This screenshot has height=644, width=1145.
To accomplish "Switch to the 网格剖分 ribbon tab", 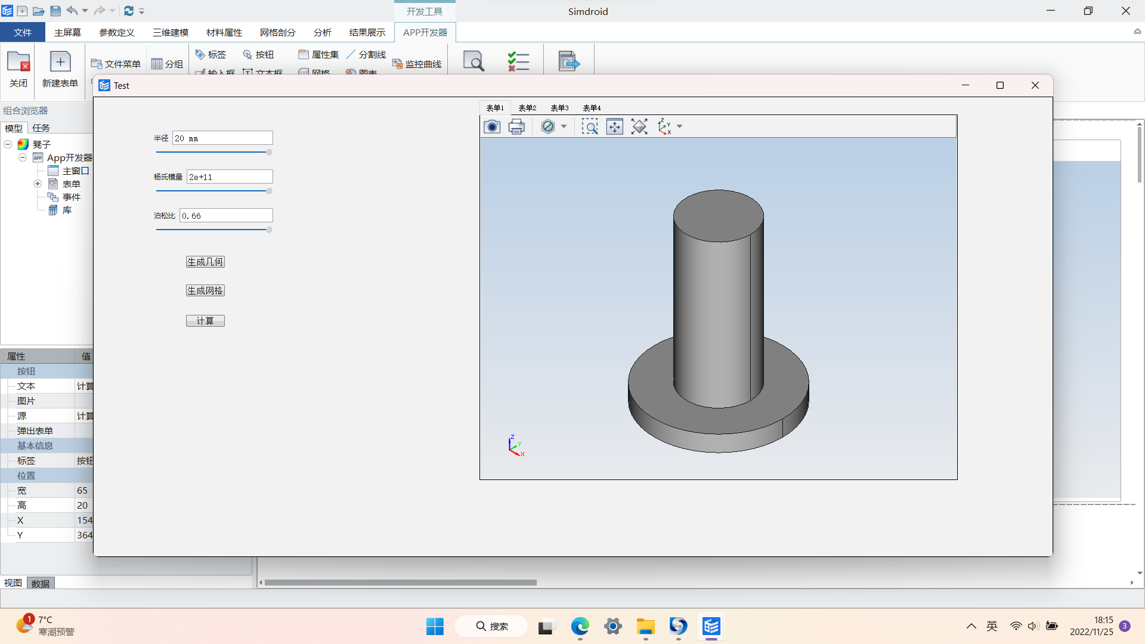I will click(x=278, y=32).
